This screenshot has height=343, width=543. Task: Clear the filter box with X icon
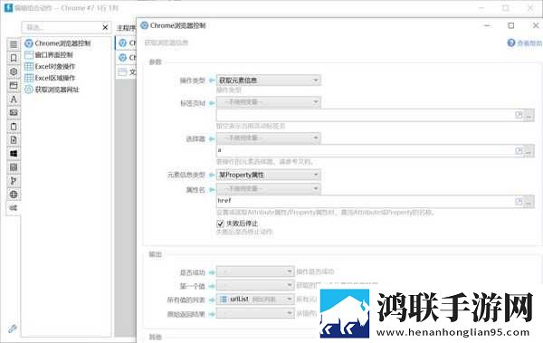coord(105,27)
